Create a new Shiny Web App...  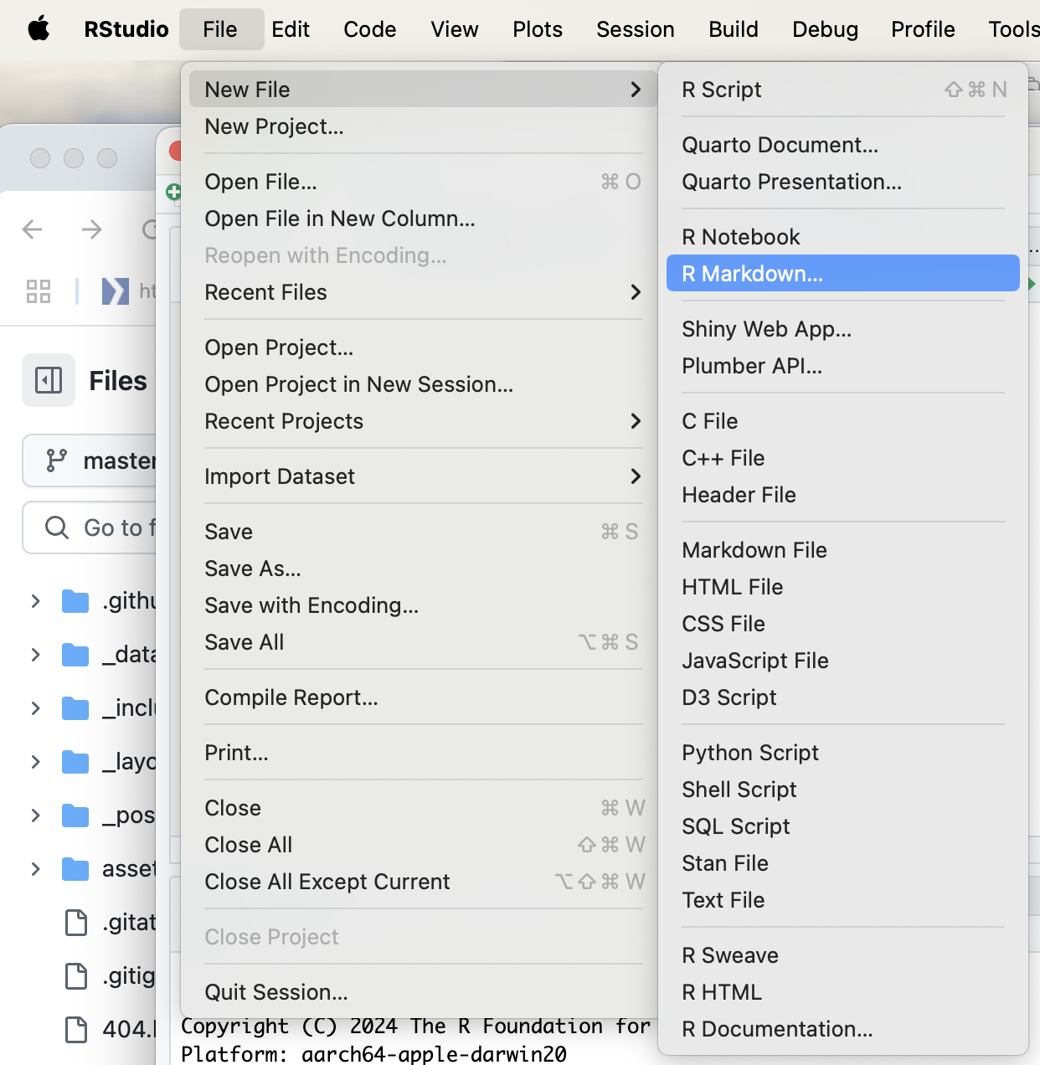coord(843,329)
